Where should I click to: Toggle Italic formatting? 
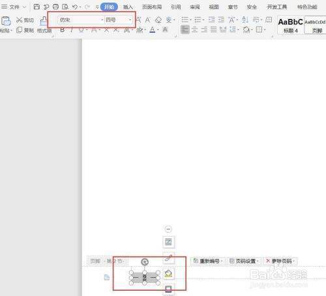(x=71, y=30)
